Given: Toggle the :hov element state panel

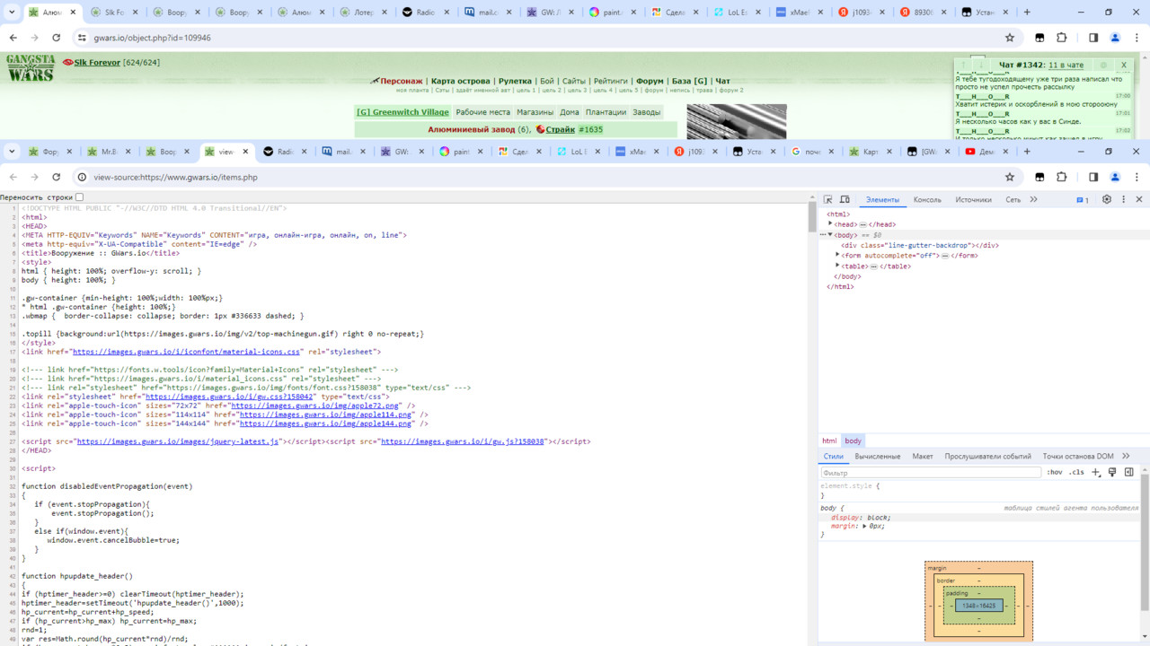Looking at the screenshot, I should pyautogui.click(x=1055, y=472).
